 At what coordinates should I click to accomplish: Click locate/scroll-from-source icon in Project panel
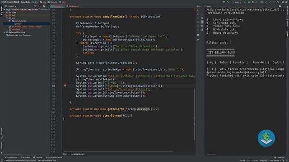click(x=35, y=6)
